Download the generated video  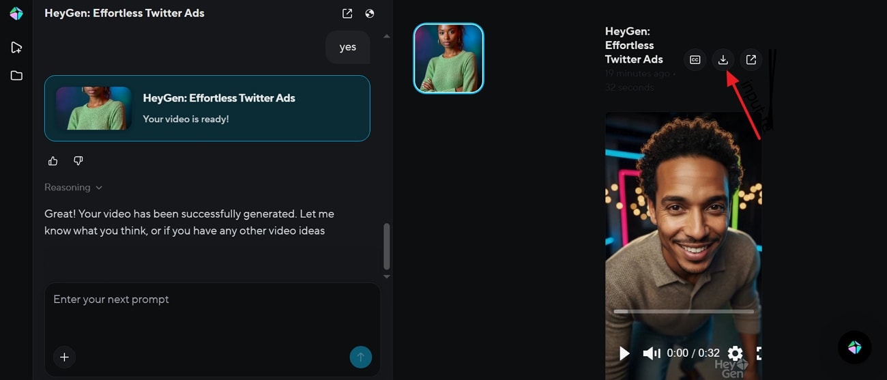tap(723, 60)
